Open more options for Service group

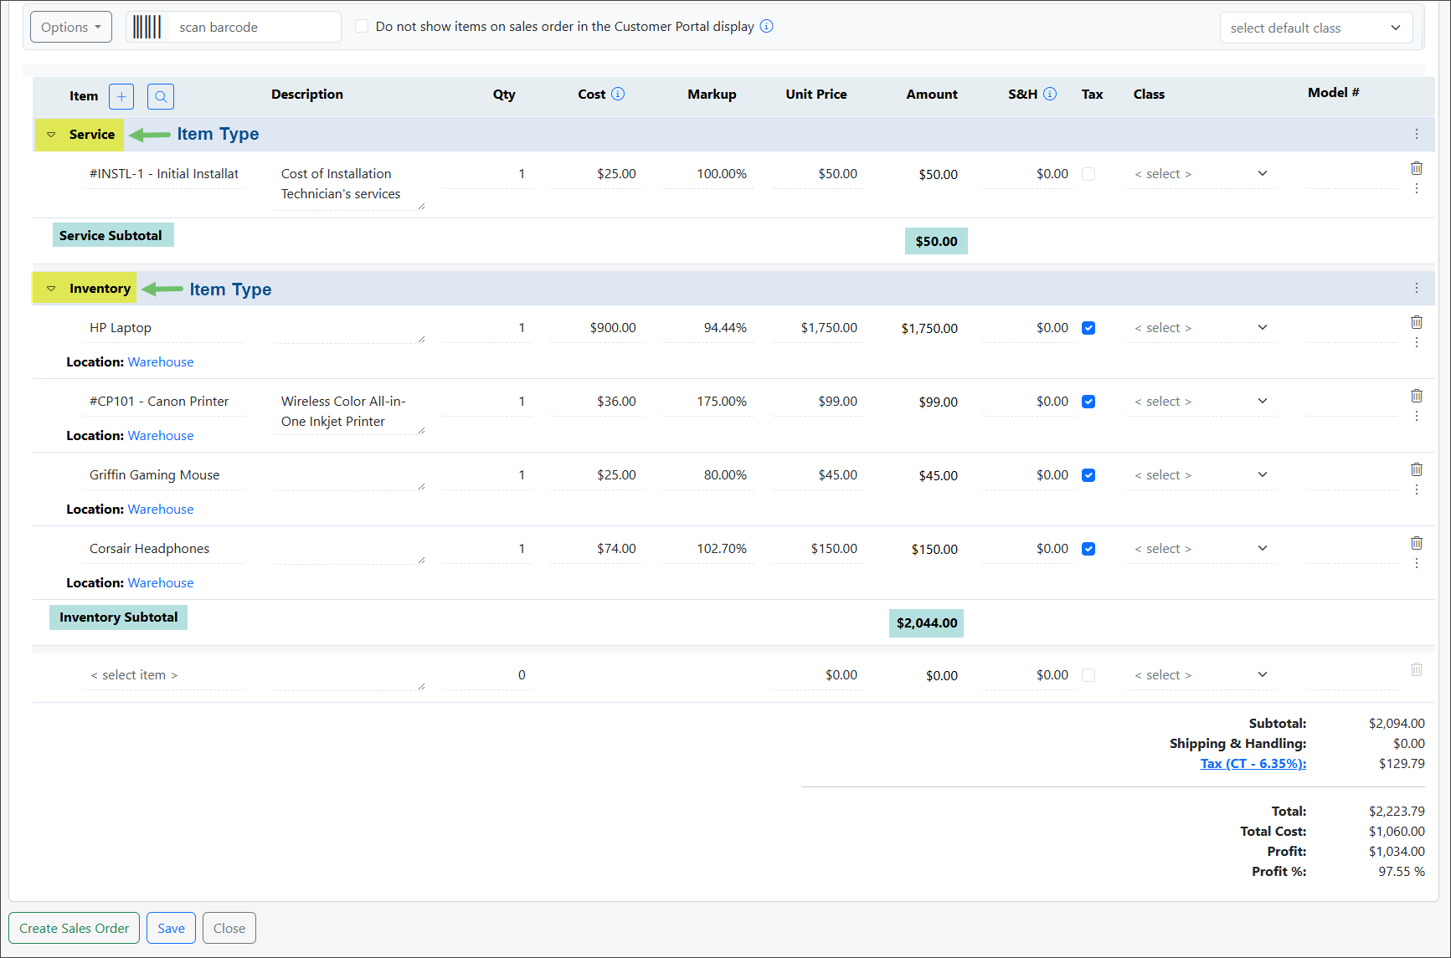1417,134
